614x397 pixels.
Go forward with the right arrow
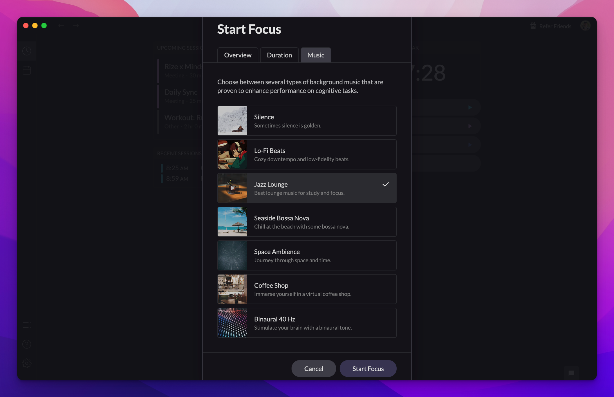click(x=76, y=26)
